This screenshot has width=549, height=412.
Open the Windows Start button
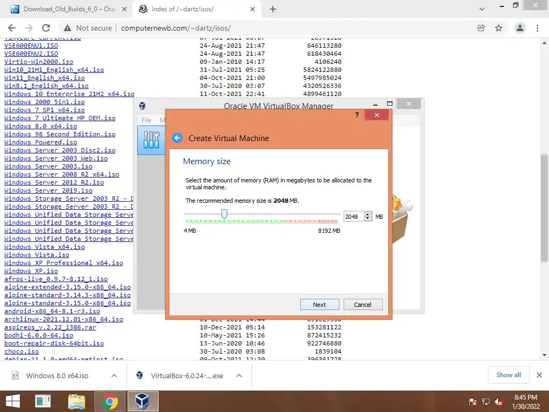[13, 401]
